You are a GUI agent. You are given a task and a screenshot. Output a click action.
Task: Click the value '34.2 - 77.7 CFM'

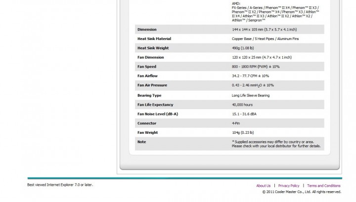tap(245, 76)
